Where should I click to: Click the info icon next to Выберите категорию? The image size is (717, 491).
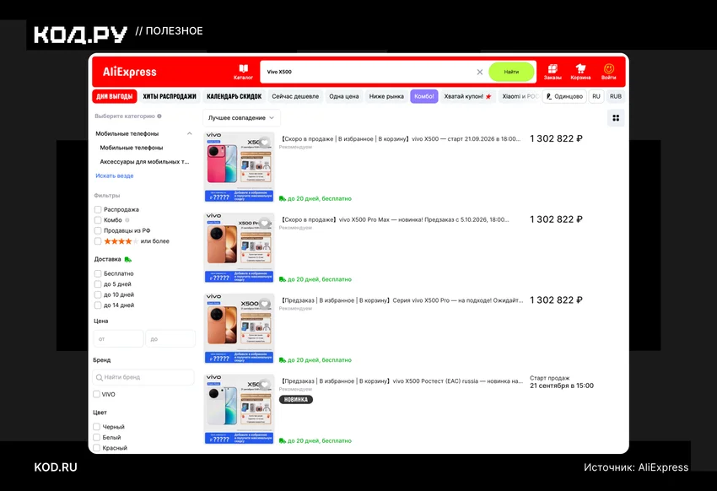(159, 116)
